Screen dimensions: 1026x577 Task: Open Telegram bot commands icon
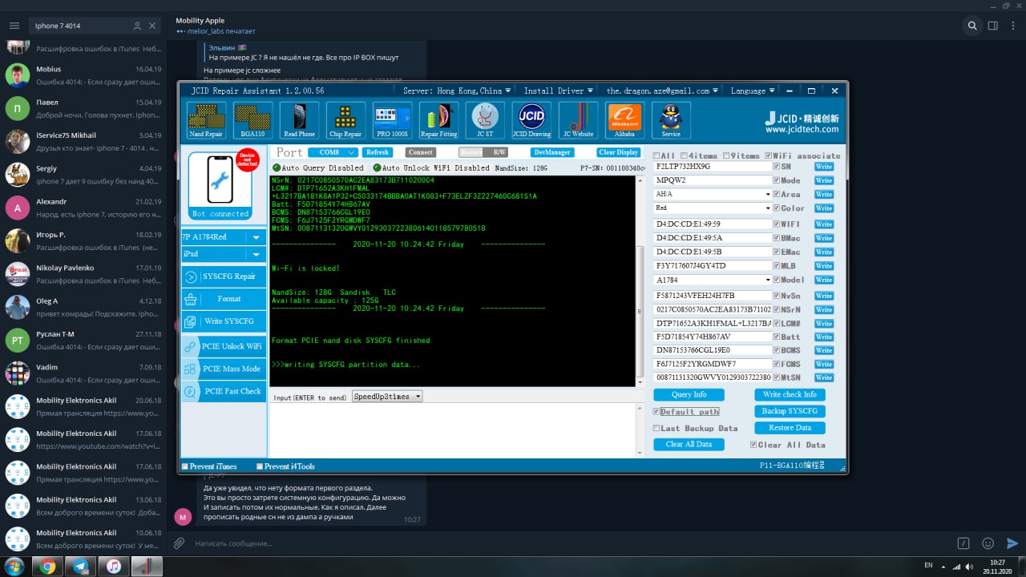964,543
